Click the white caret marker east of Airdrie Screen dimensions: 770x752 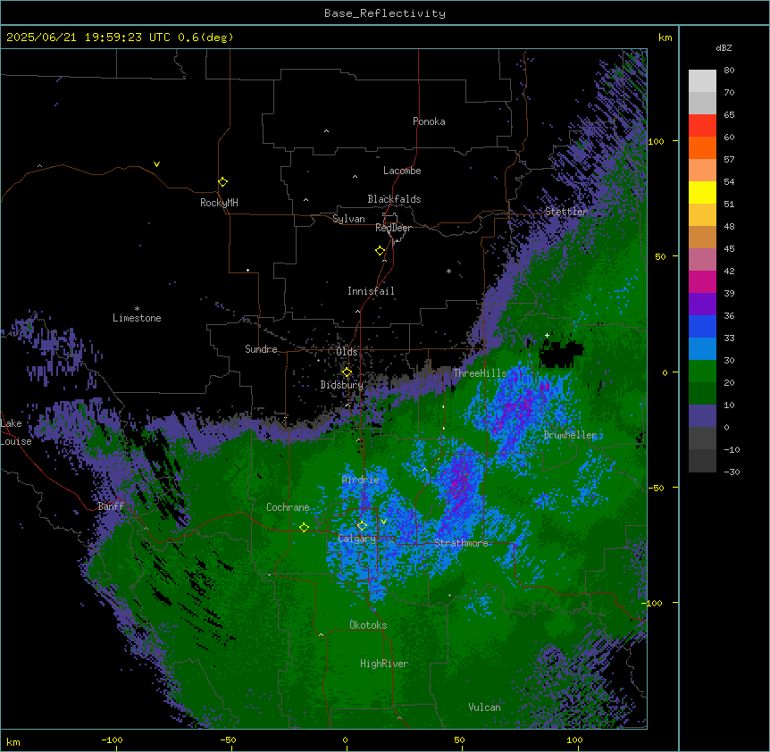pos(425,471)
